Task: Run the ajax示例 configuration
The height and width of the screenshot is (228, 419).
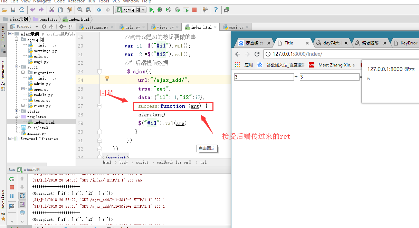Action: click(152, 10)
